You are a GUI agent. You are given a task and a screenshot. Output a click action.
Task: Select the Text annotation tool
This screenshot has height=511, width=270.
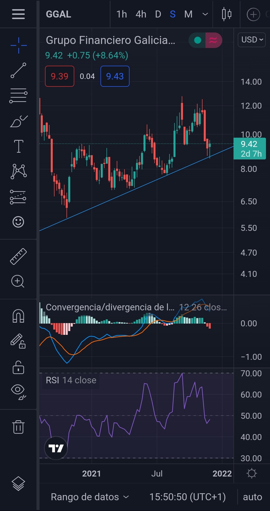pyautogui.click(x=18, y=146)
